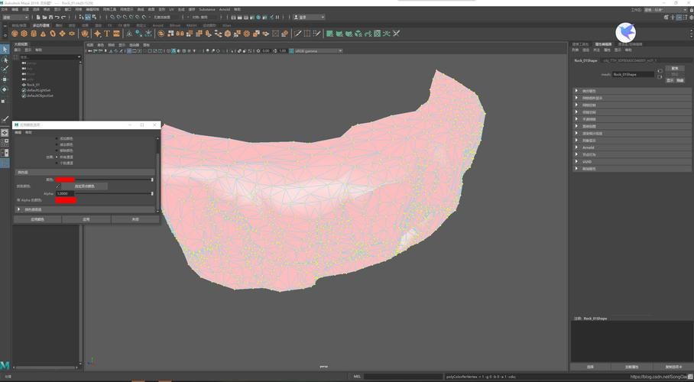Image resolution: width=694 pixels, height=382 pixels.
Task: Click the Maya logo icon at the bottom left
Action: tap(5, 366)
